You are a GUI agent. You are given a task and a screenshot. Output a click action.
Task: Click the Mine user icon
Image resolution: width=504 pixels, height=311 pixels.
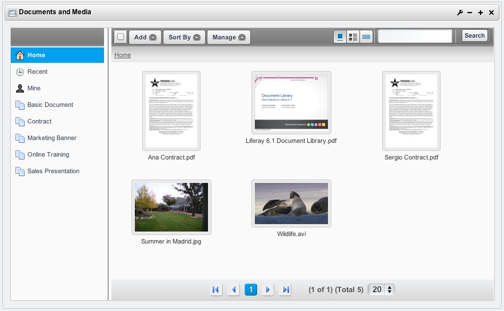coord(20,88)
